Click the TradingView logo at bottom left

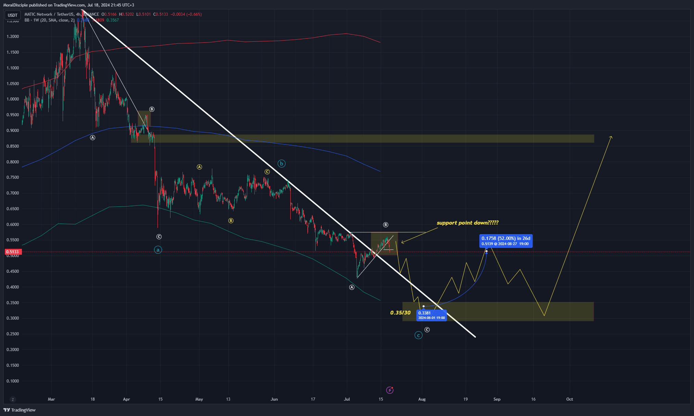point(20,410)
